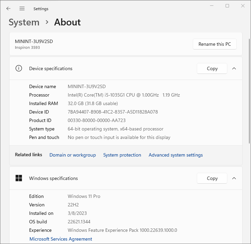Image resolution: width=251 pixels, height=244 pixels.
Task: Click Pen and touch value text
Action: pos(119,137)
